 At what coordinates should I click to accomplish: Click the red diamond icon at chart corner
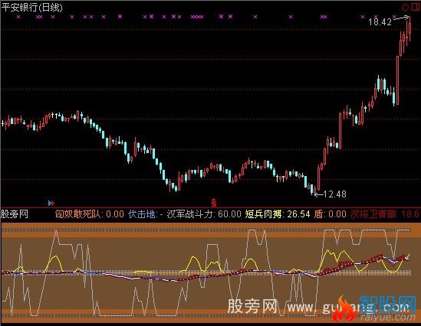click(405, 7)
